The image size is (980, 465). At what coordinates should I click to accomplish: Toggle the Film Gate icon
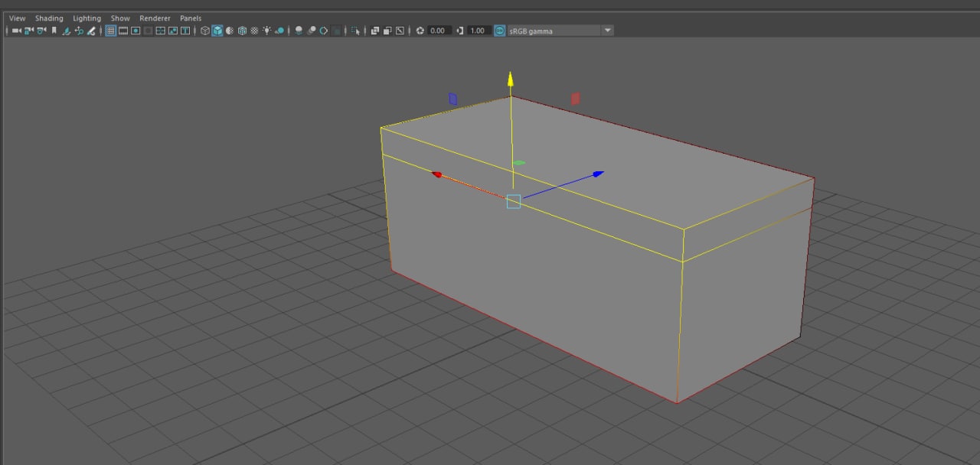(x=122, y=31)
